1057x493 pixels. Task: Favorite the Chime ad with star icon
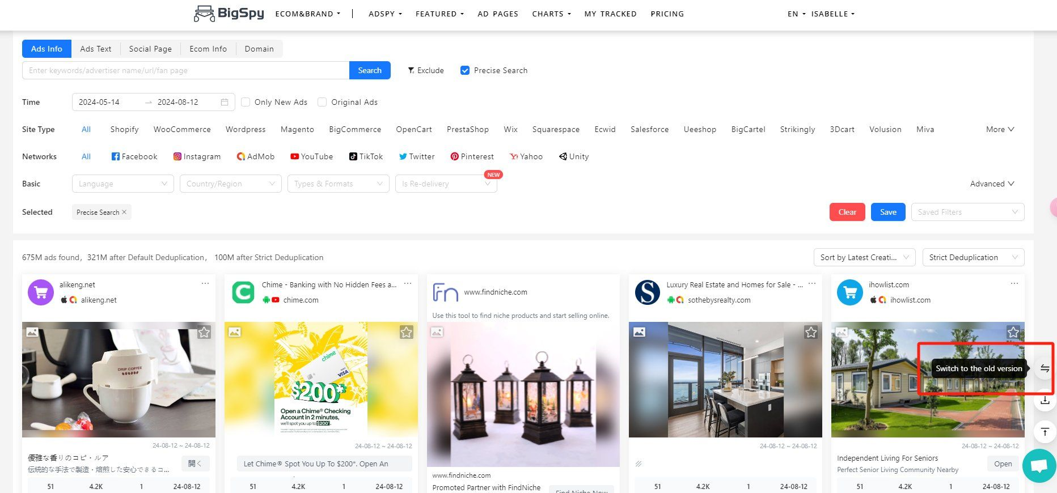[406, 333]
